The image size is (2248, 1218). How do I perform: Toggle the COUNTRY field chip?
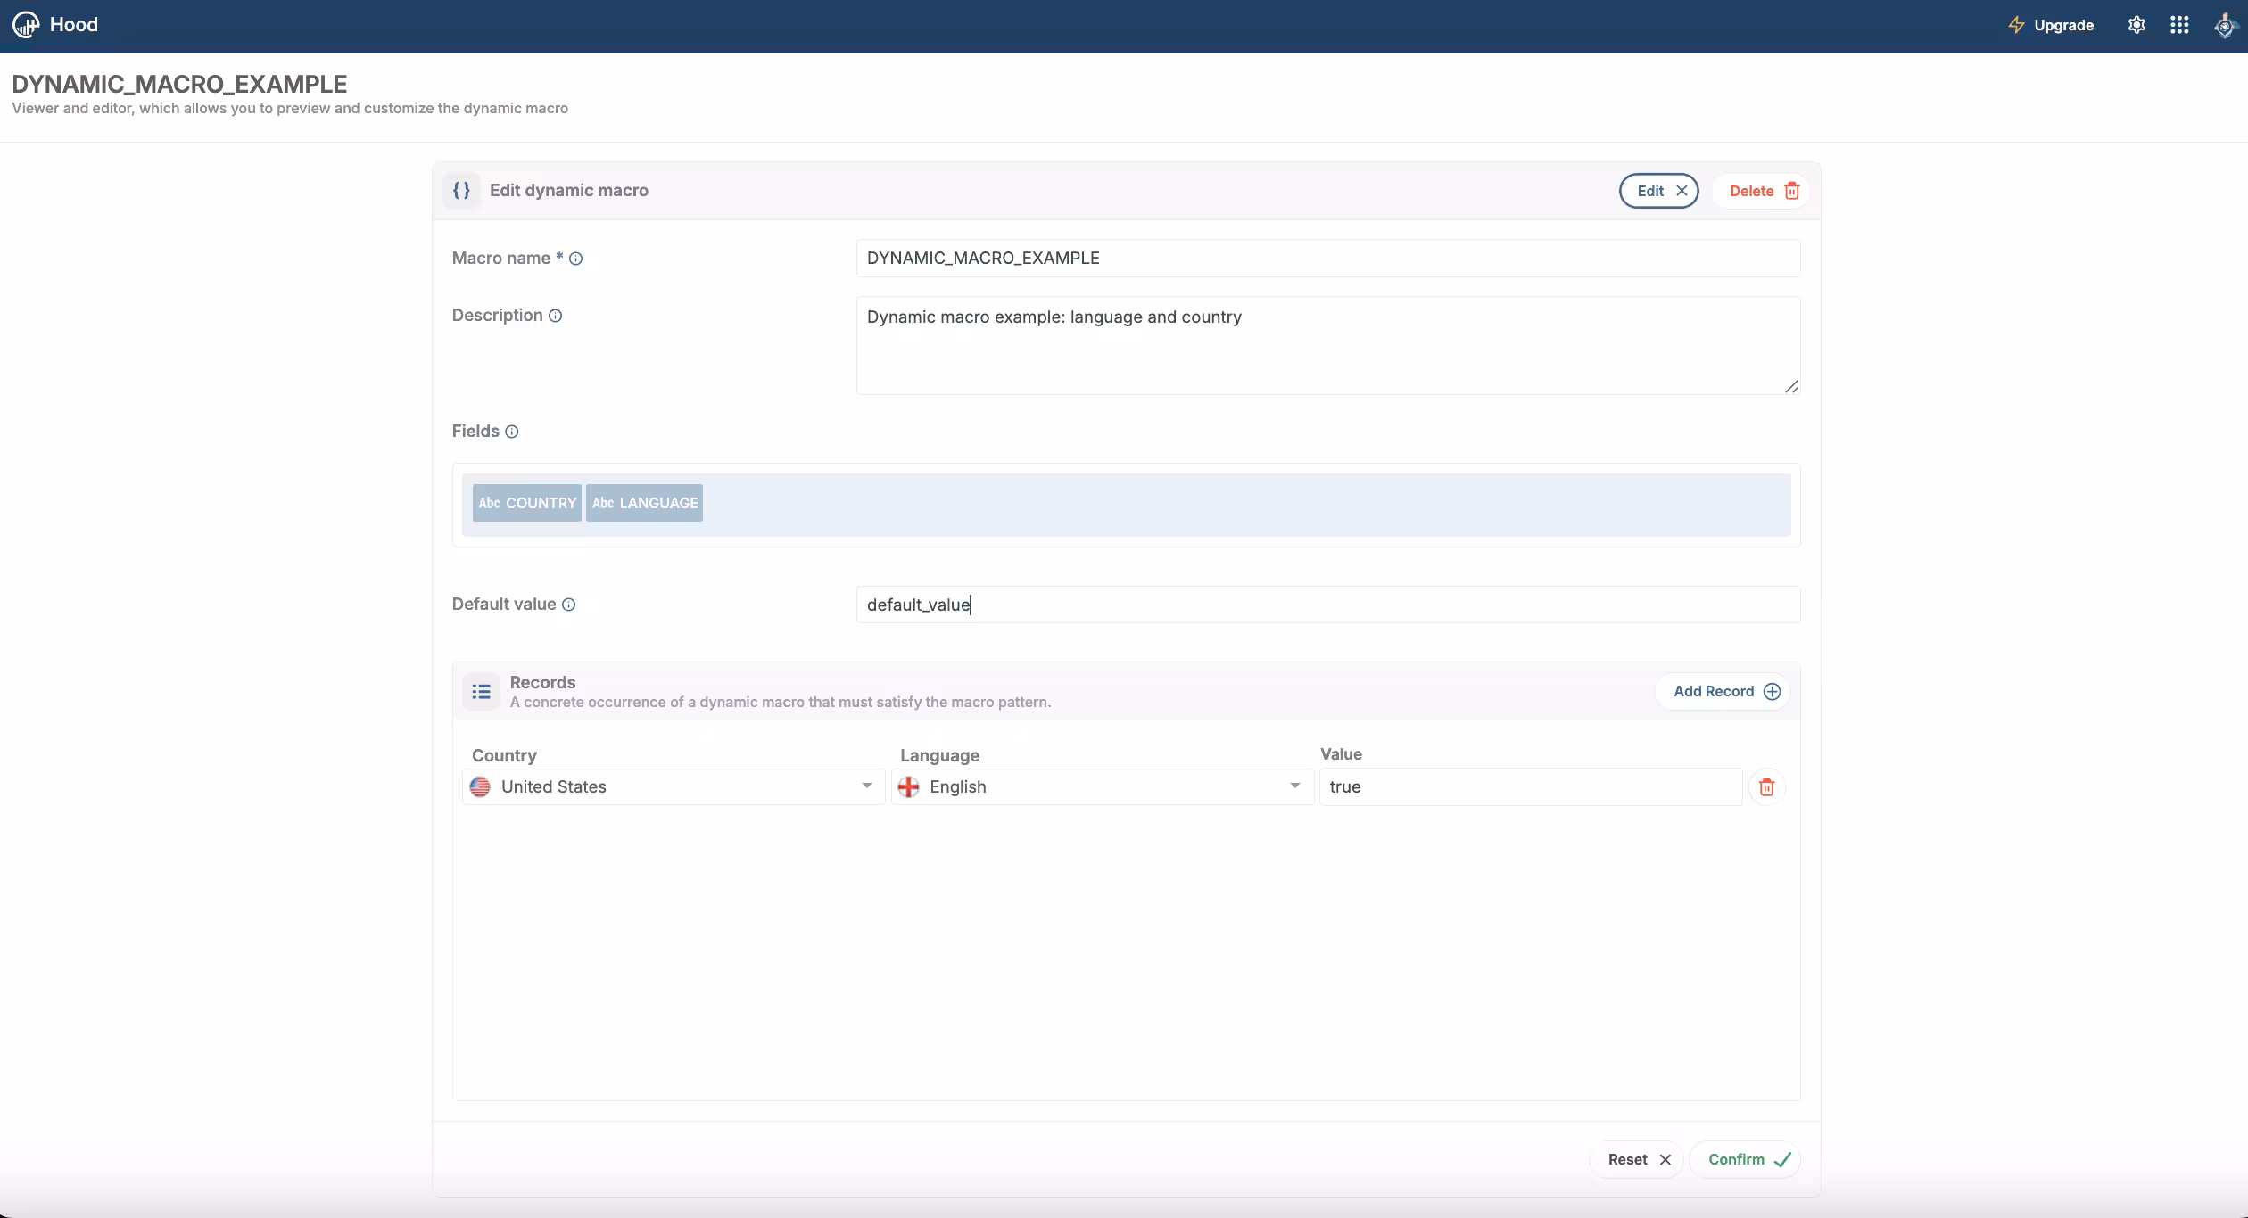point(526,502)
